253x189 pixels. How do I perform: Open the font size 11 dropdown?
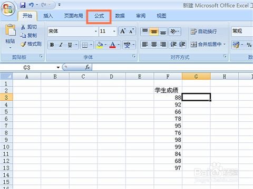point(114,31)
